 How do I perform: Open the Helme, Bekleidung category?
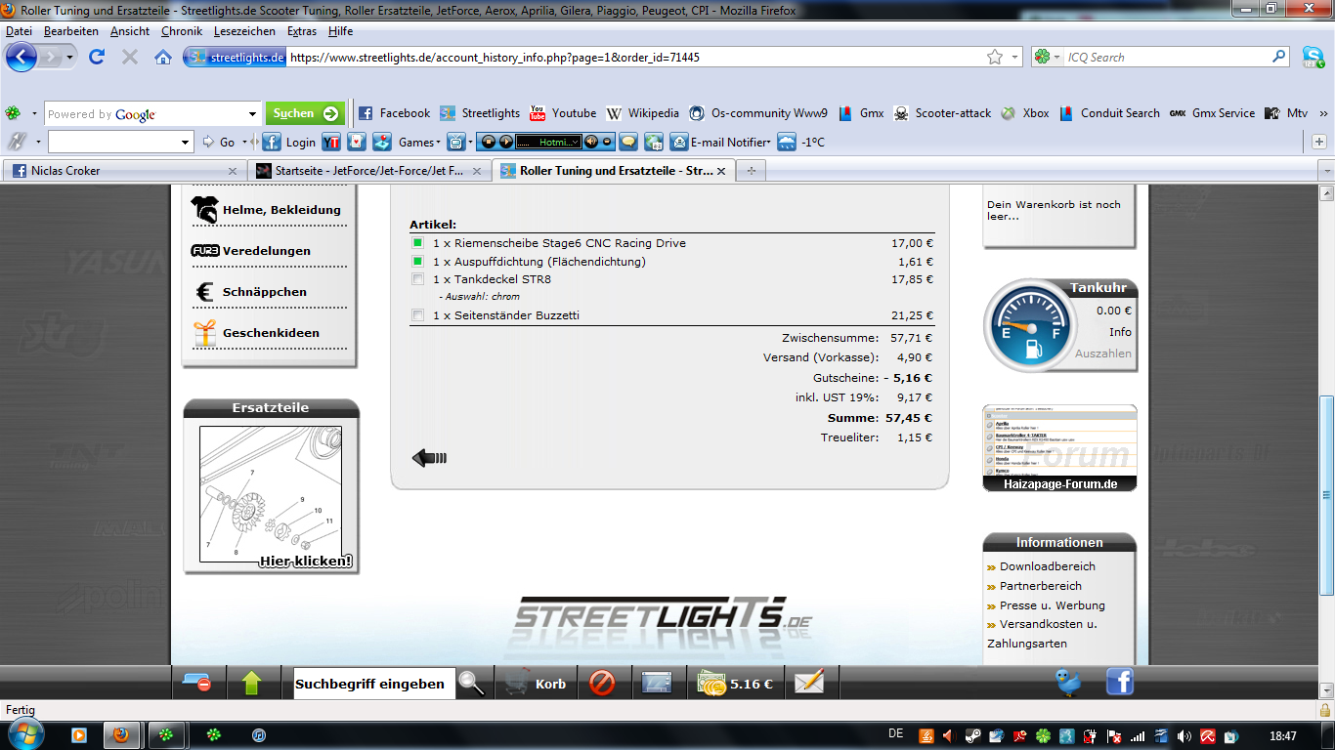266,210
